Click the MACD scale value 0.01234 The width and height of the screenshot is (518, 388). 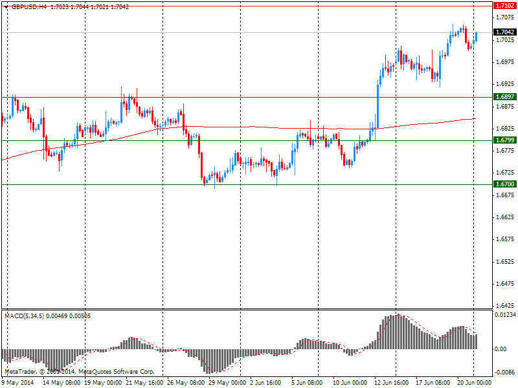pos(505,315)
